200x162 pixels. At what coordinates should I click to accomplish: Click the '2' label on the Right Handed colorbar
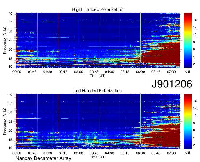click(194, 64)
